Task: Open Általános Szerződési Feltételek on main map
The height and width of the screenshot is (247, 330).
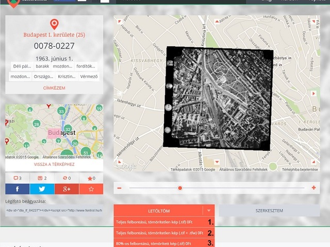Action: pos(243,169)
